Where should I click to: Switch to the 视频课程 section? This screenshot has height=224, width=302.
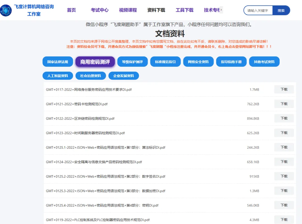click(127, 10)
